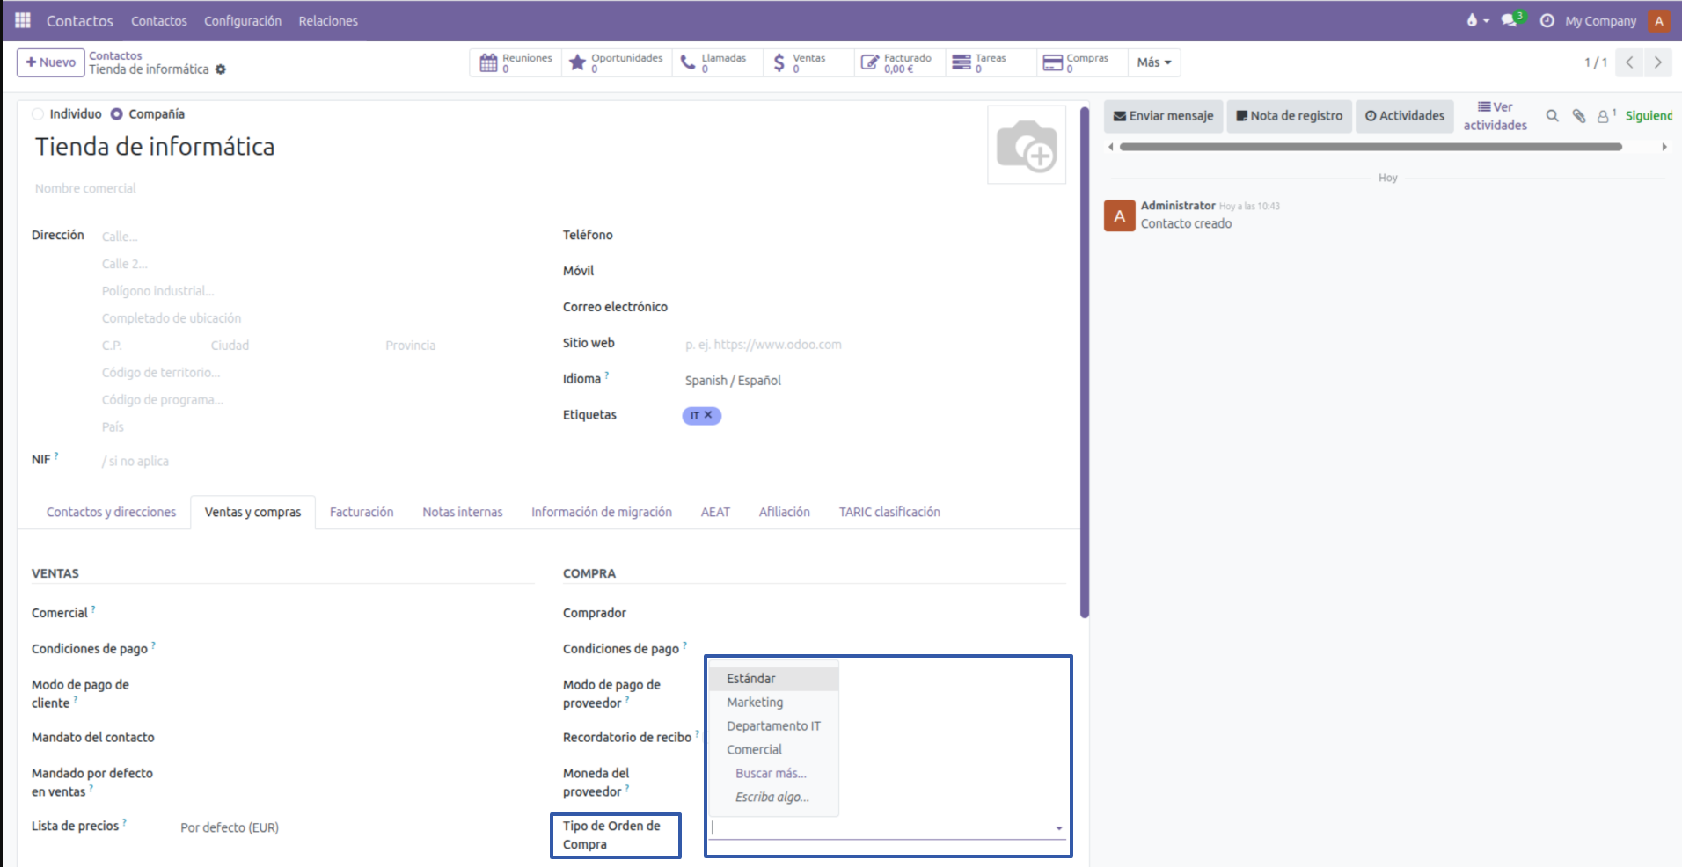The image size is (1682, 867).
Task: Remove the IT tag with its X
Action: pyautogui.click(x=708, y=415)
